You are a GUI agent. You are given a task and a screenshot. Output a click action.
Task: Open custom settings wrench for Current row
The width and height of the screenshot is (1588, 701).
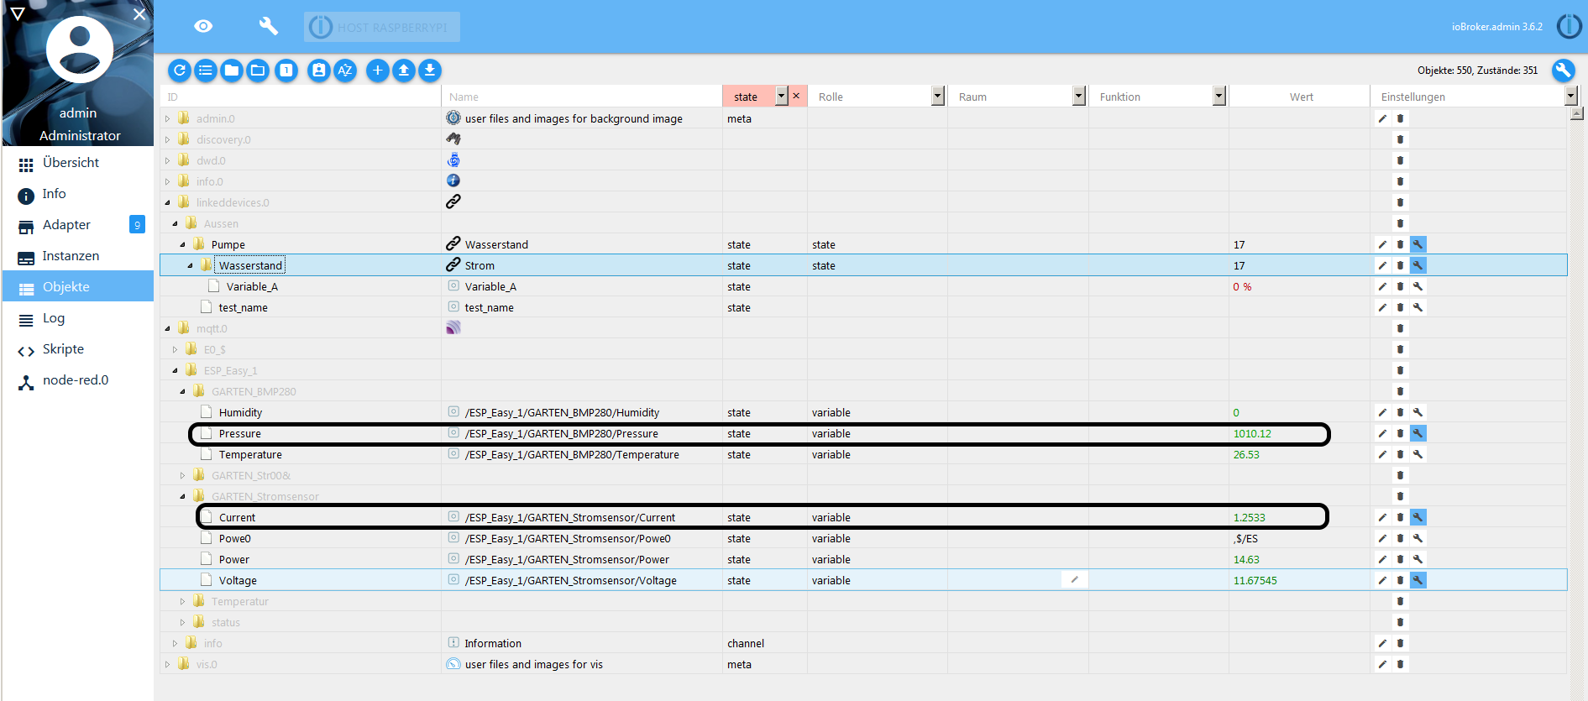tap(1418, 518)
